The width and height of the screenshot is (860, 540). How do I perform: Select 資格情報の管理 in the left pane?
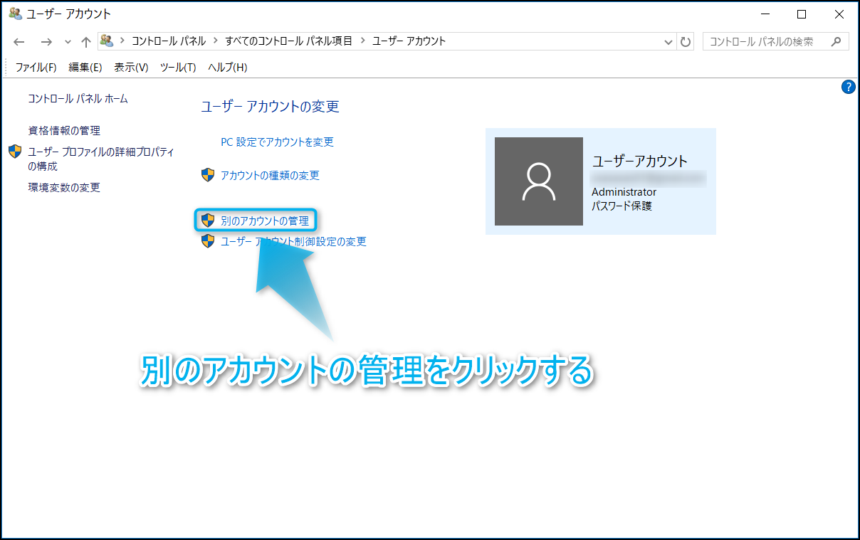[x=64, y=130]
